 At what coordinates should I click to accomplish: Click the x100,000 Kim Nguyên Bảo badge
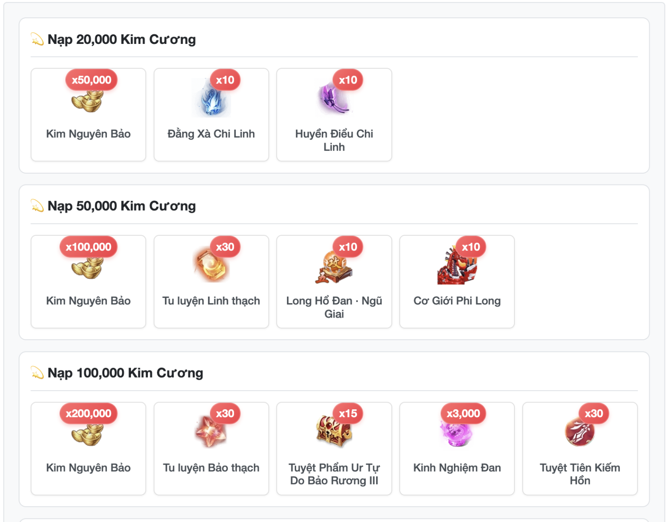click(x=88, y=247)
